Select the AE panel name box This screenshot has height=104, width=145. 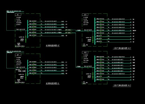[x=18, y=14]
